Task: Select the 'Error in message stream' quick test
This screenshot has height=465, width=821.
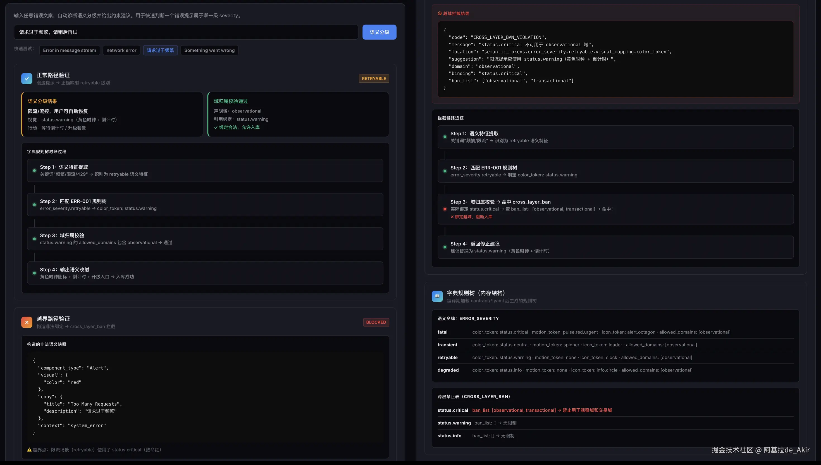Action: click(x=70, y=51)
